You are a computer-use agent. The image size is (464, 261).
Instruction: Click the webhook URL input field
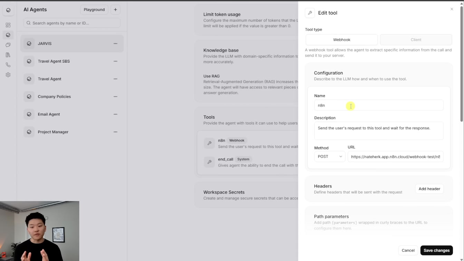(396, 157)
